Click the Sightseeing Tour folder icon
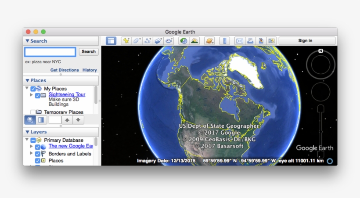The height and width of the screenshot is (198, 360). [43, 95]
